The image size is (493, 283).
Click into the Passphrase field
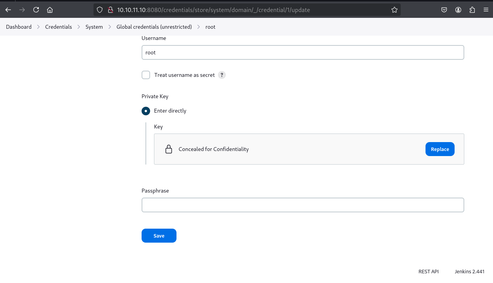303,205
